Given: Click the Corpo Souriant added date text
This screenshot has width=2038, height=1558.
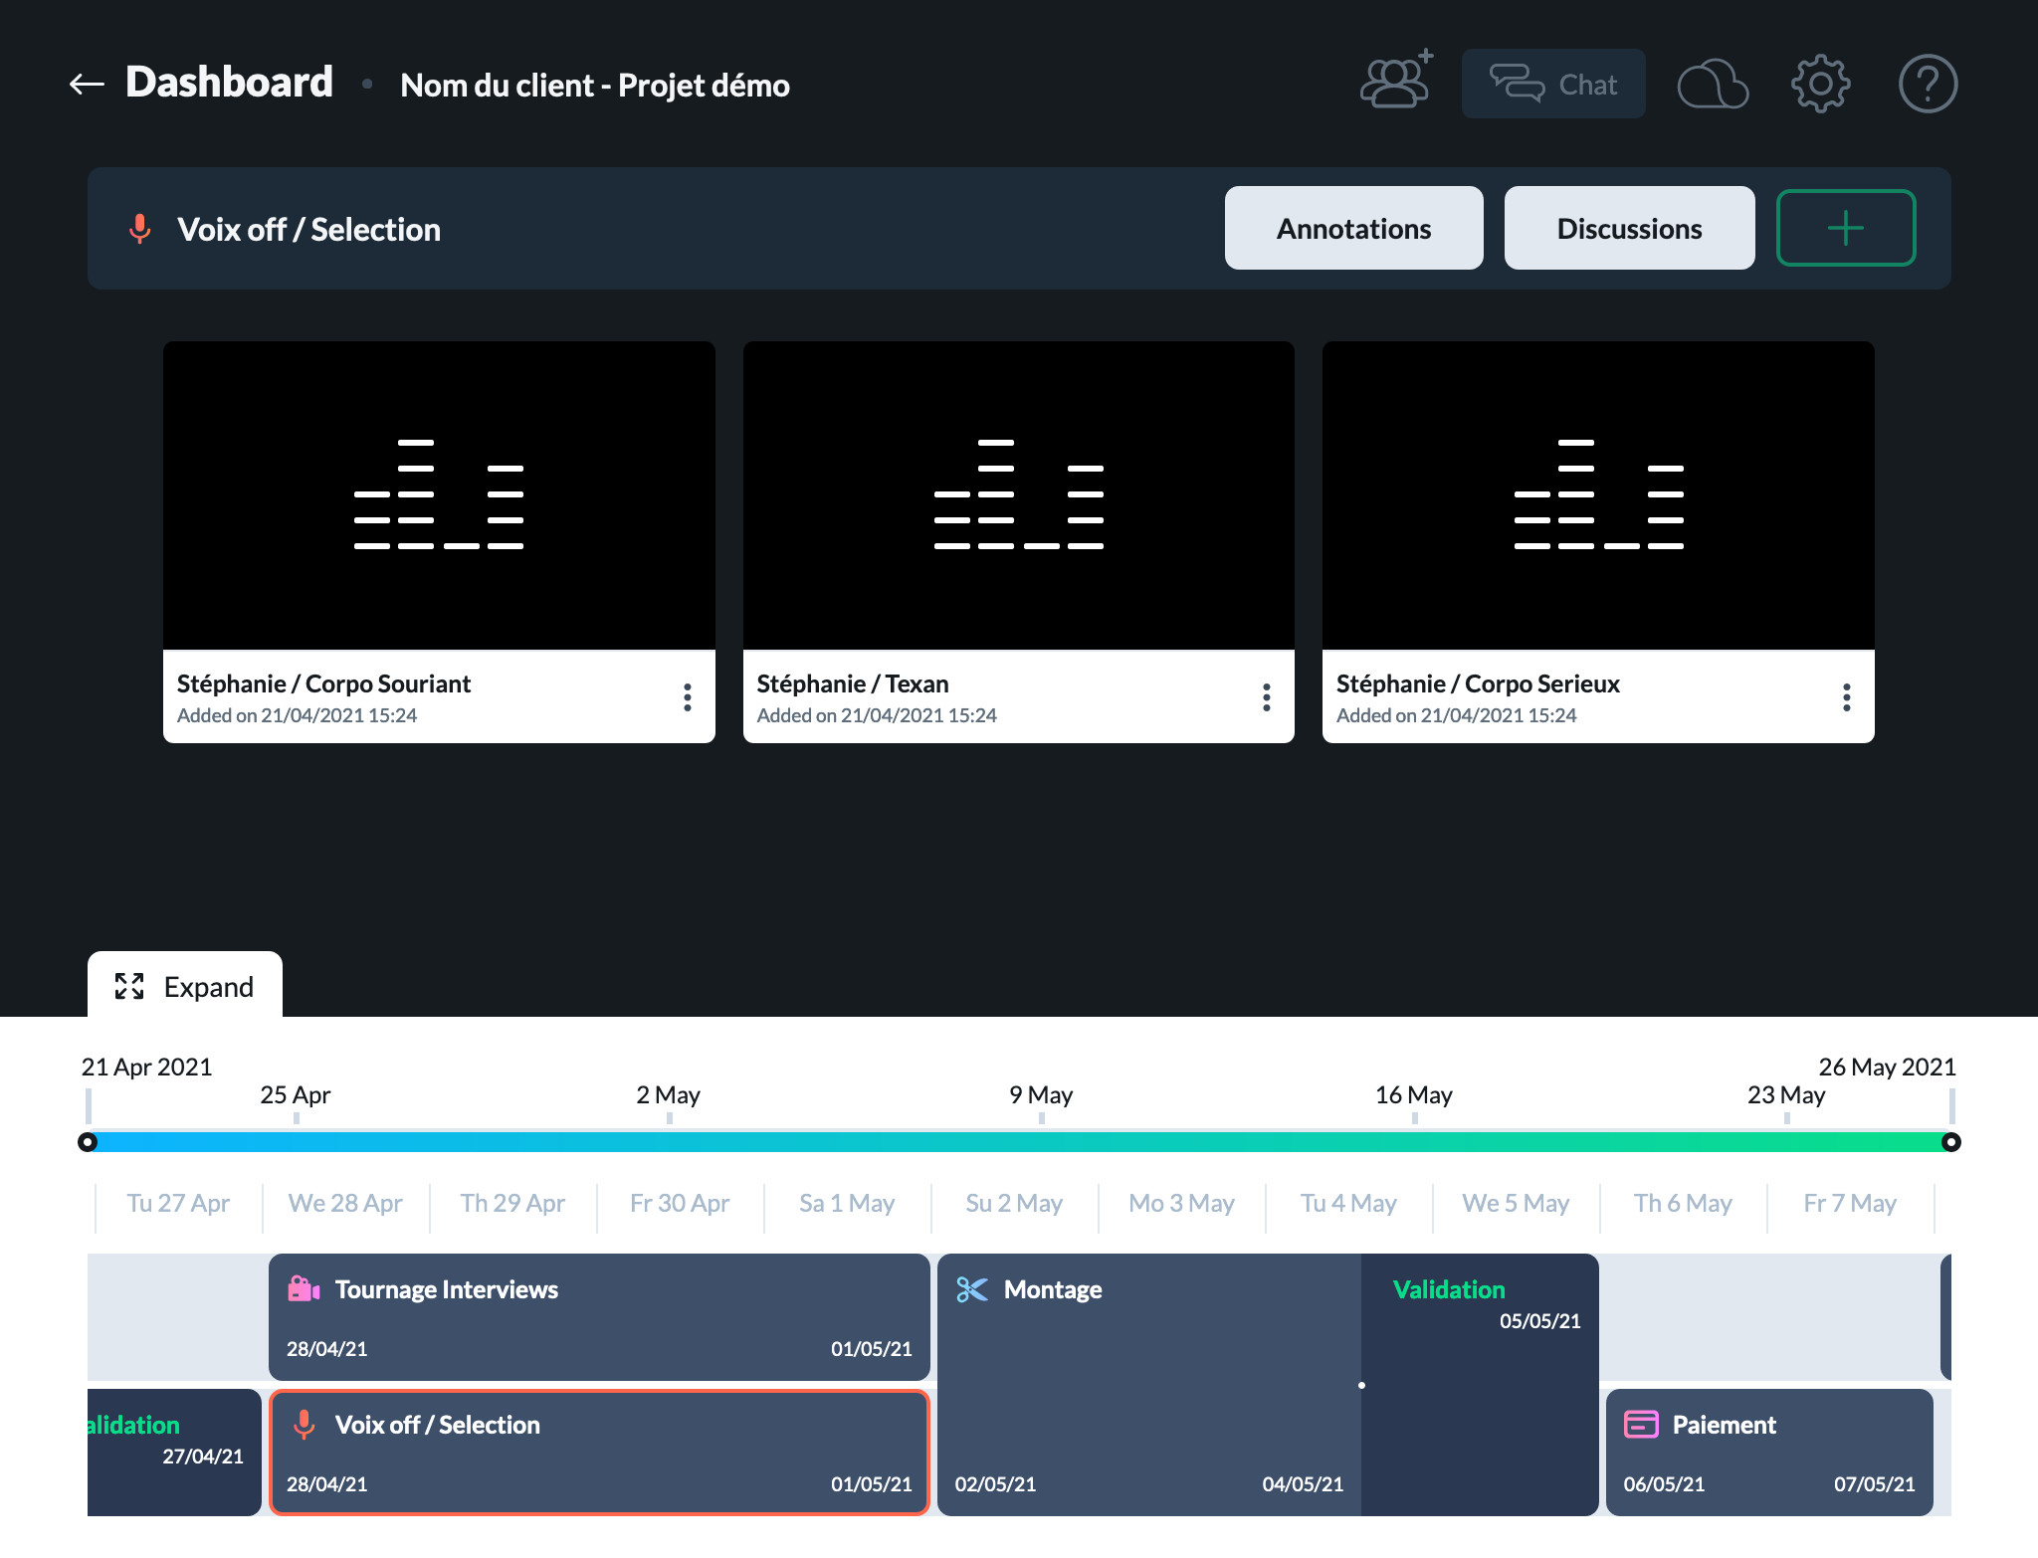Looking at the screenshot, I should click(x=297, y=715).
